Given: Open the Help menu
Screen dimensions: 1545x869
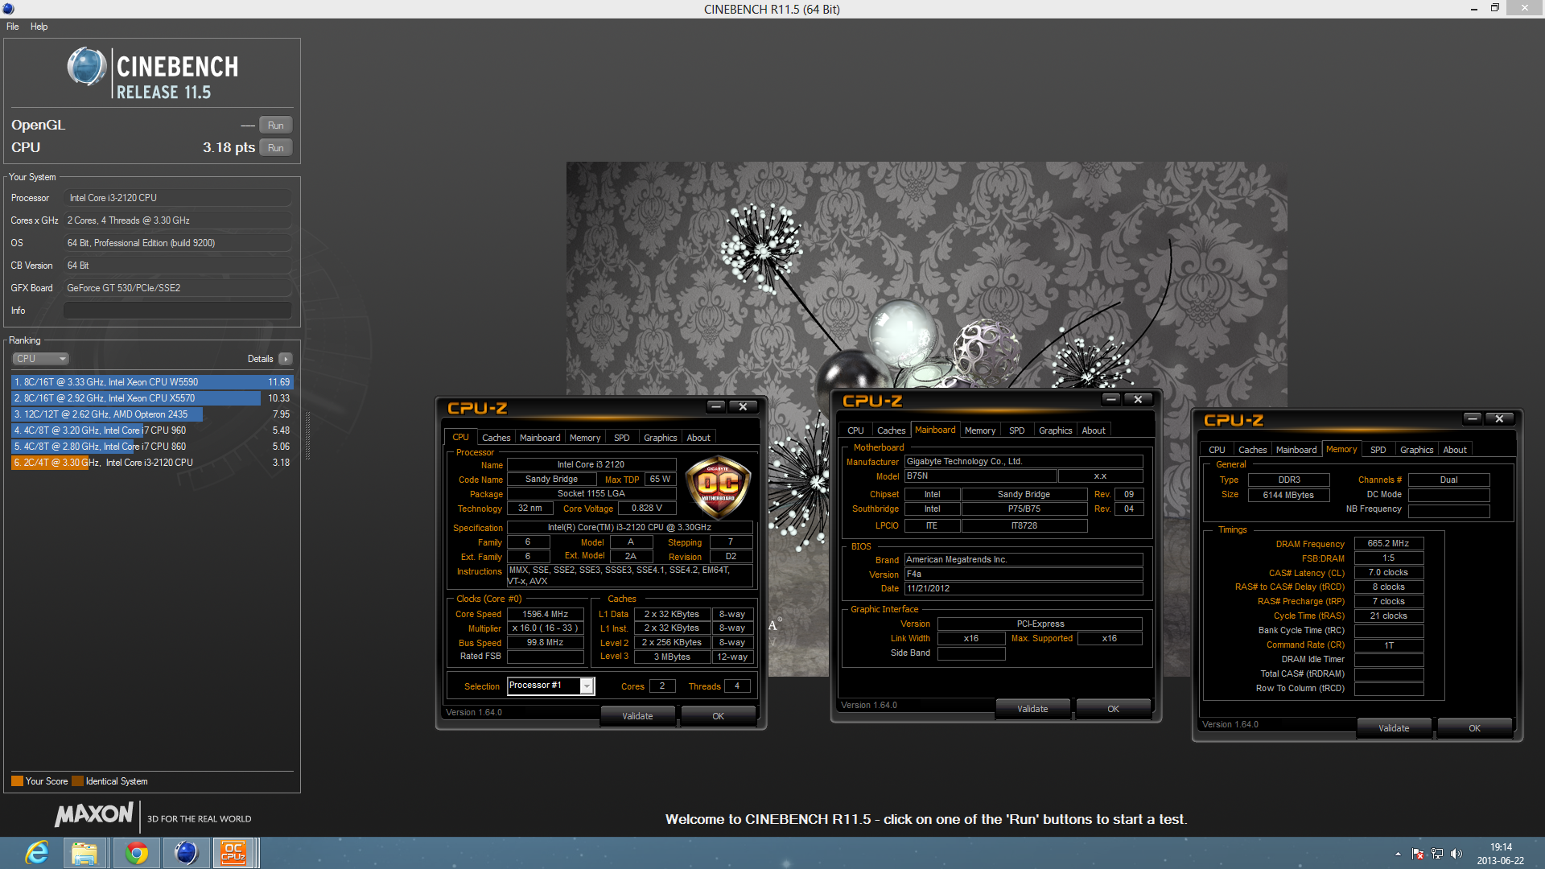Looking at the screenshot, I should coord(39,27).
